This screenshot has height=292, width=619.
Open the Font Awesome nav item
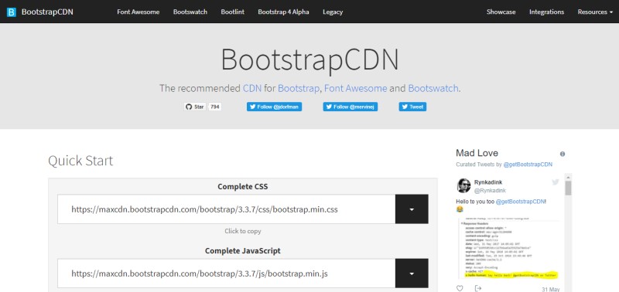139,12
